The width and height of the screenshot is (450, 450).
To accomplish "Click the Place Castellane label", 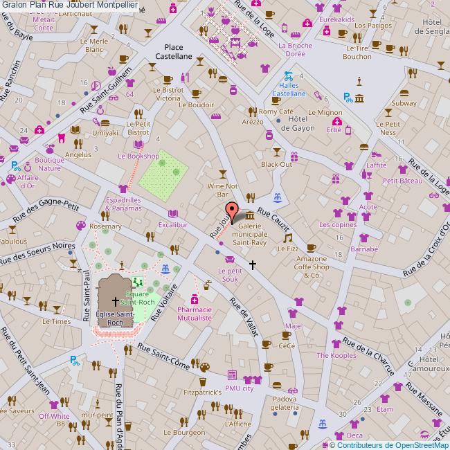I will click(168, 52).
